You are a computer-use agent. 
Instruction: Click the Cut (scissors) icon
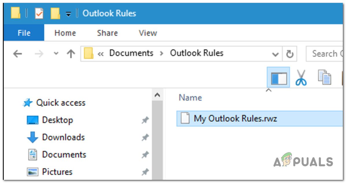coord(301,77)
